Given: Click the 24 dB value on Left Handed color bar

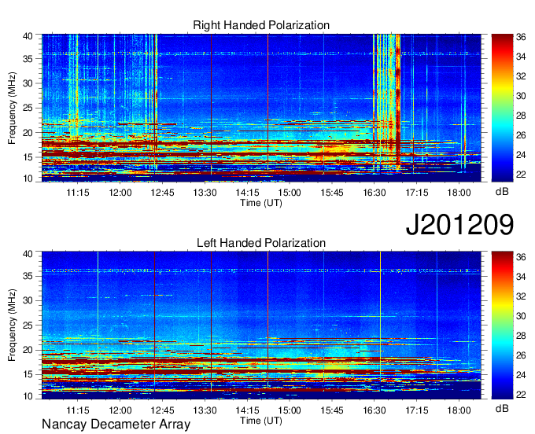Looking at the screenshot, I should click(521, 375).
